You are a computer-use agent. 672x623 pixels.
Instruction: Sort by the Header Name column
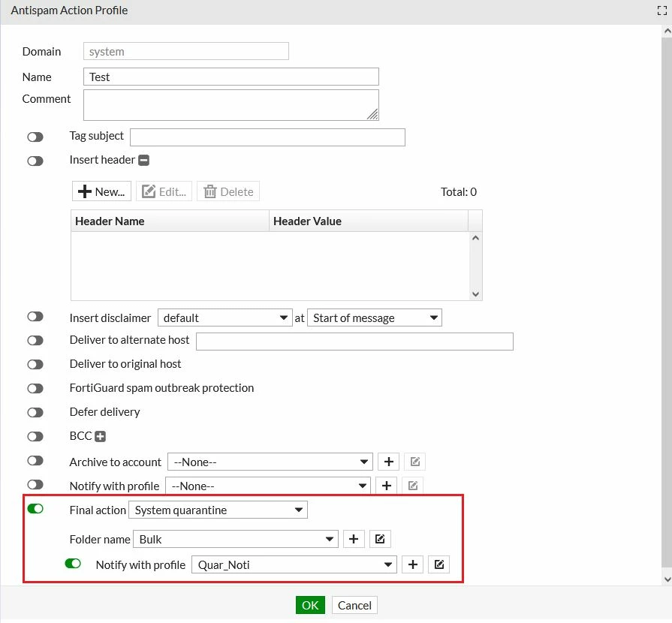point(170,221)
